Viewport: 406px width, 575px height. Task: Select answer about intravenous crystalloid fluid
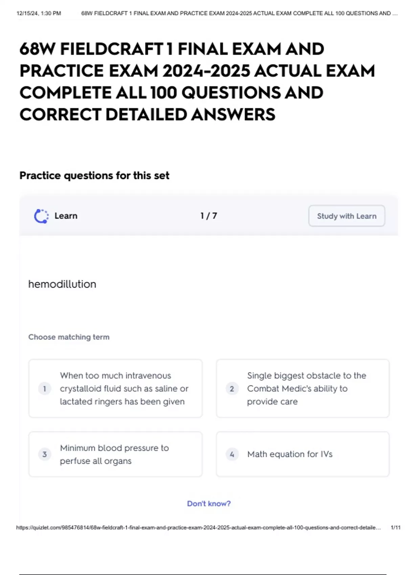pyautogui.click(x=115, y=389)
